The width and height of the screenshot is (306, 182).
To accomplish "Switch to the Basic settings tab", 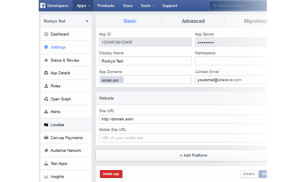I will coord(130,21).
